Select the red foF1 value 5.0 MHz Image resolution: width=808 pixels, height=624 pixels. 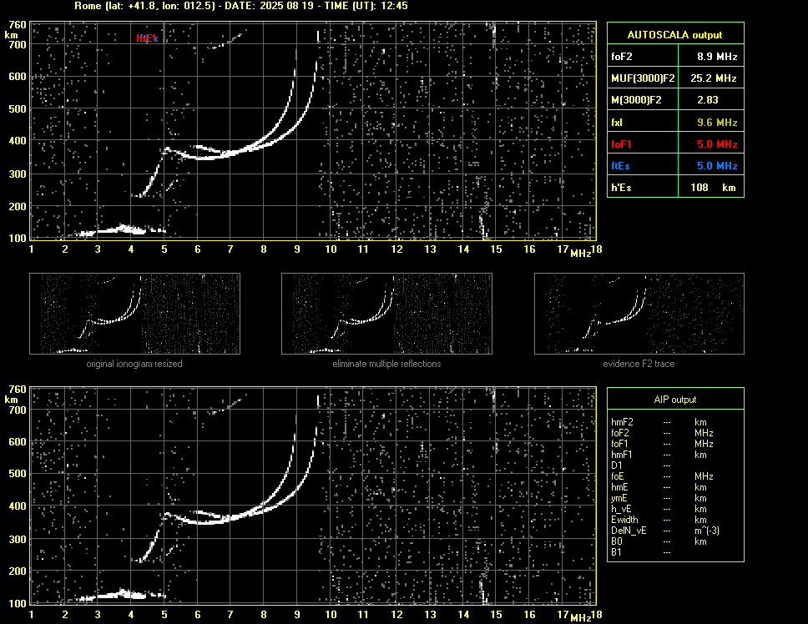coord(717,144)
